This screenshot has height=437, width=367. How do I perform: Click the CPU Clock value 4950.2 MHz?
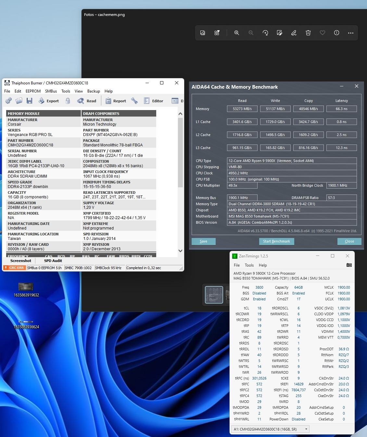click(292, 173)
